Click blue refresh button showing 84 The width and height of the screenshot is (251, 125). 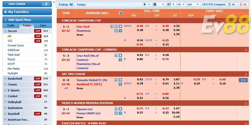tap(232, 4)
